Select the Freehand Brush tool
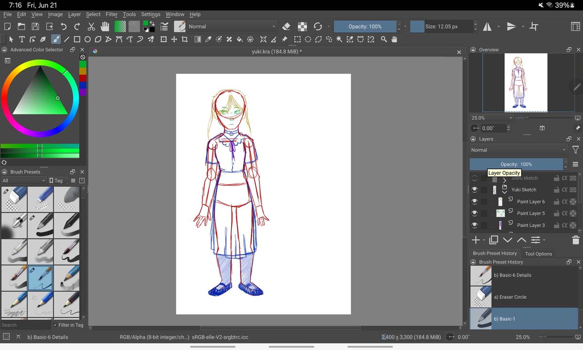Viewport: 583px width, 350px height. pos(56,39)
